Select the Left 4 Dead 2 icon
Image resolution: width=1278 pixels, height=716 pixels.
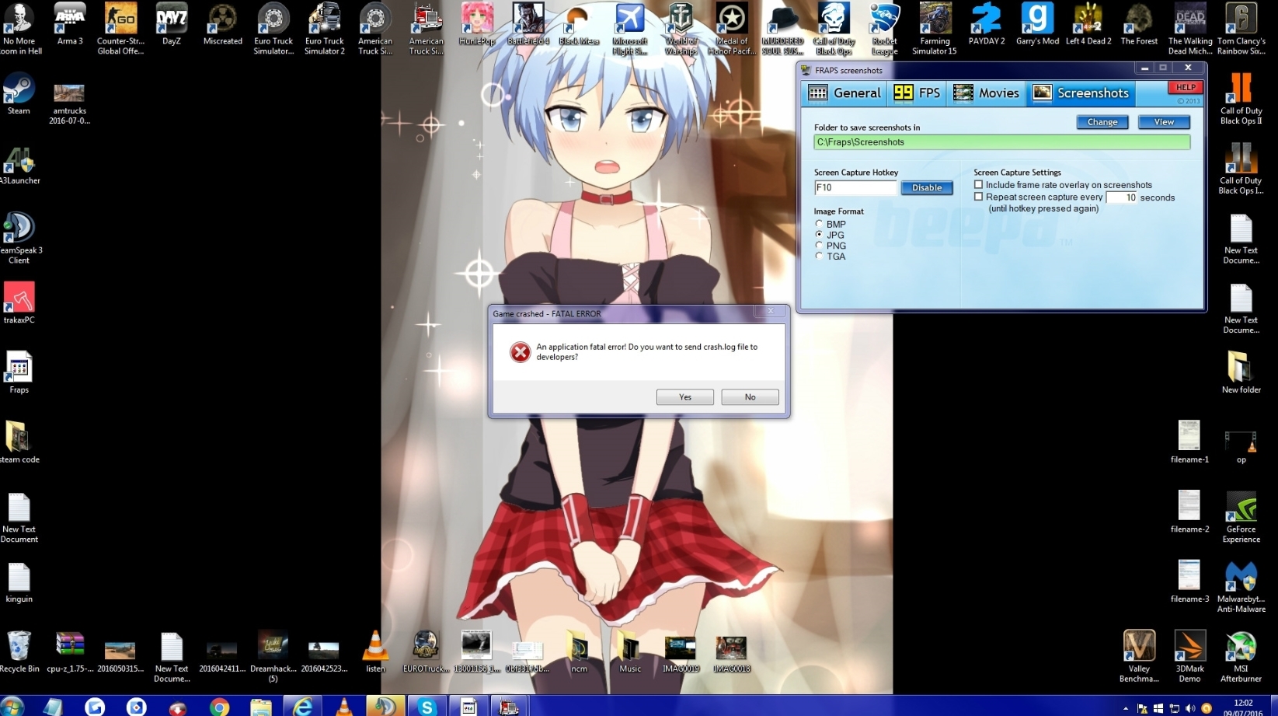point(1088,25)
